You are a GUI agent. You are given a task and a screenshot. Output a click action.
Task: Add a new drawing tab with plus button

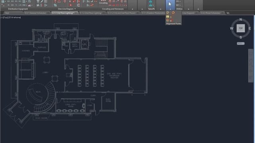228,13
